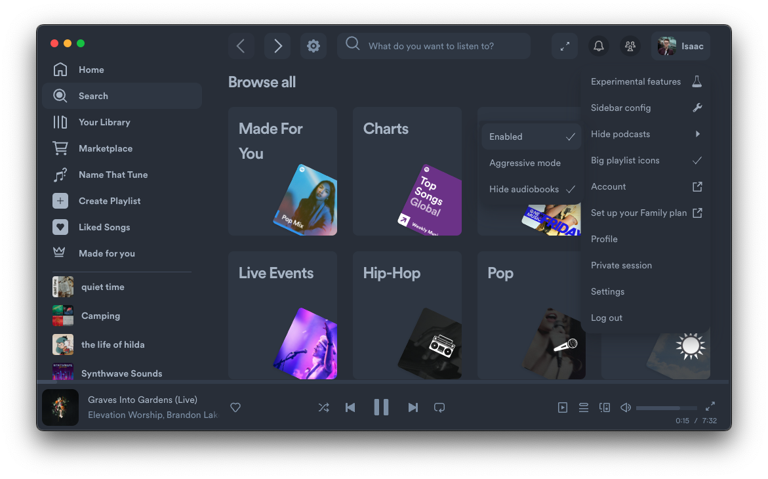Open the Home sidebar item
This screenshot has height=479, width=768.
(122, 70)
